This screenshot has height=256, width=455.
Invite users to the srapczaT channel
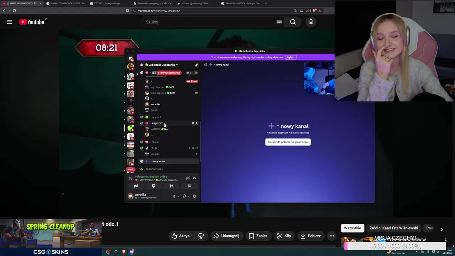[x=197, y=123]
